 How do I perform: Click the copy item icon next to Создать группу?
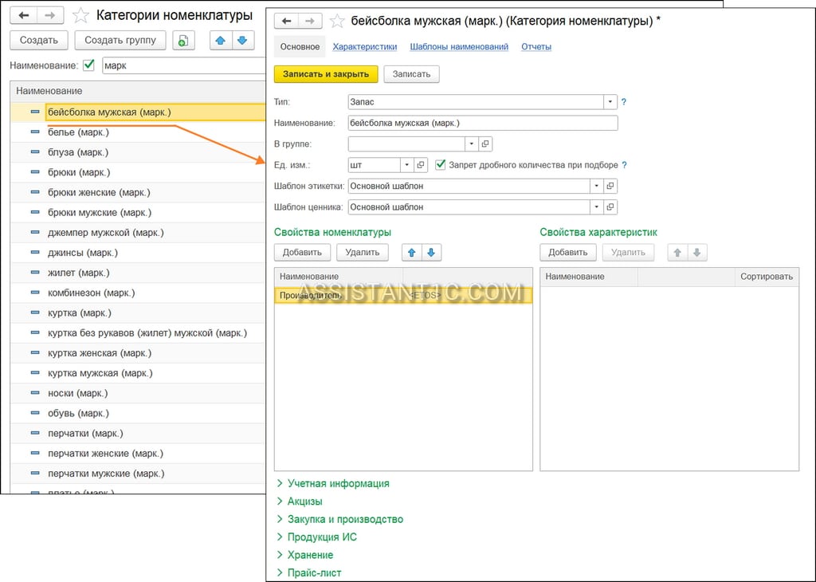183,41
